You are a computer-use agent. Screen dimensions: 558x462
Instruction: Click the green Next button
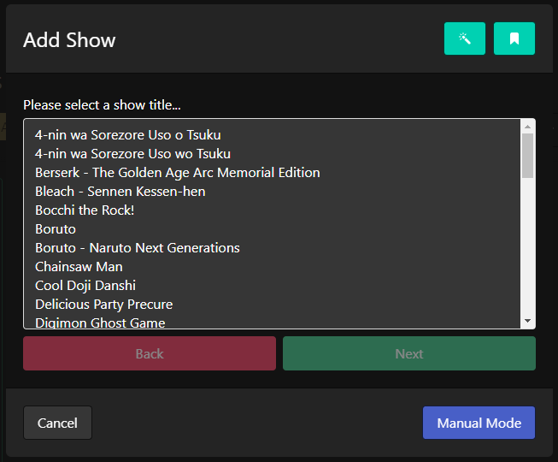pyautogui.click(x=409, y=353)
